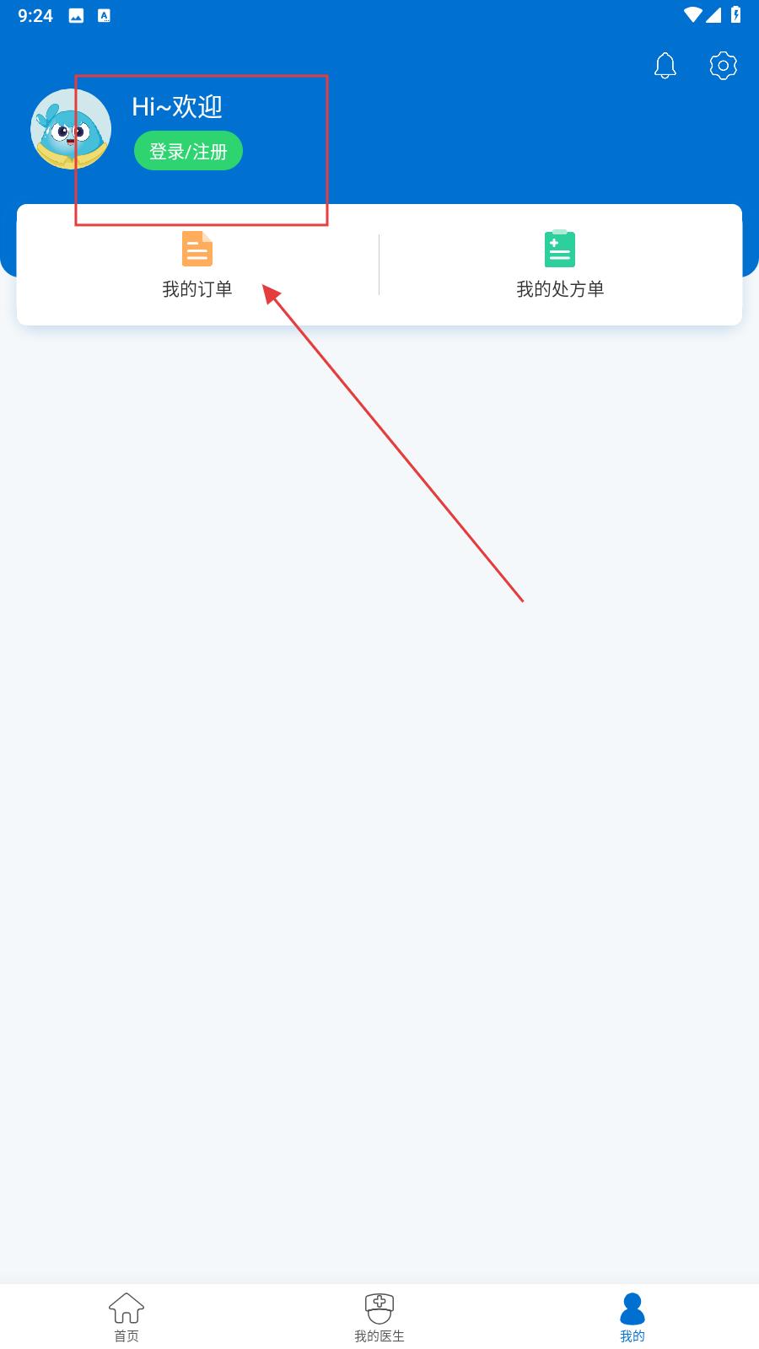This screenshot has height=1349, width=759.
Task: Tap the 首页 house icon
Action: 126,1308
